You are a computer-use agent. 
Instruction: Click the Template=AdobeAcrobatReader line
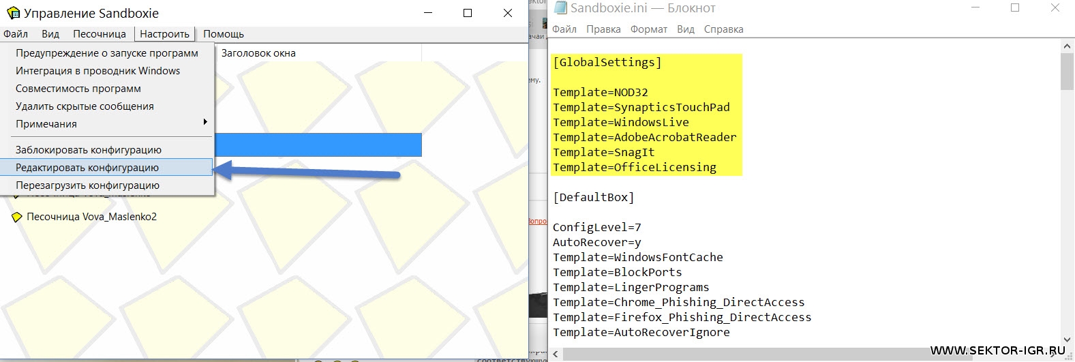(645, 137)
